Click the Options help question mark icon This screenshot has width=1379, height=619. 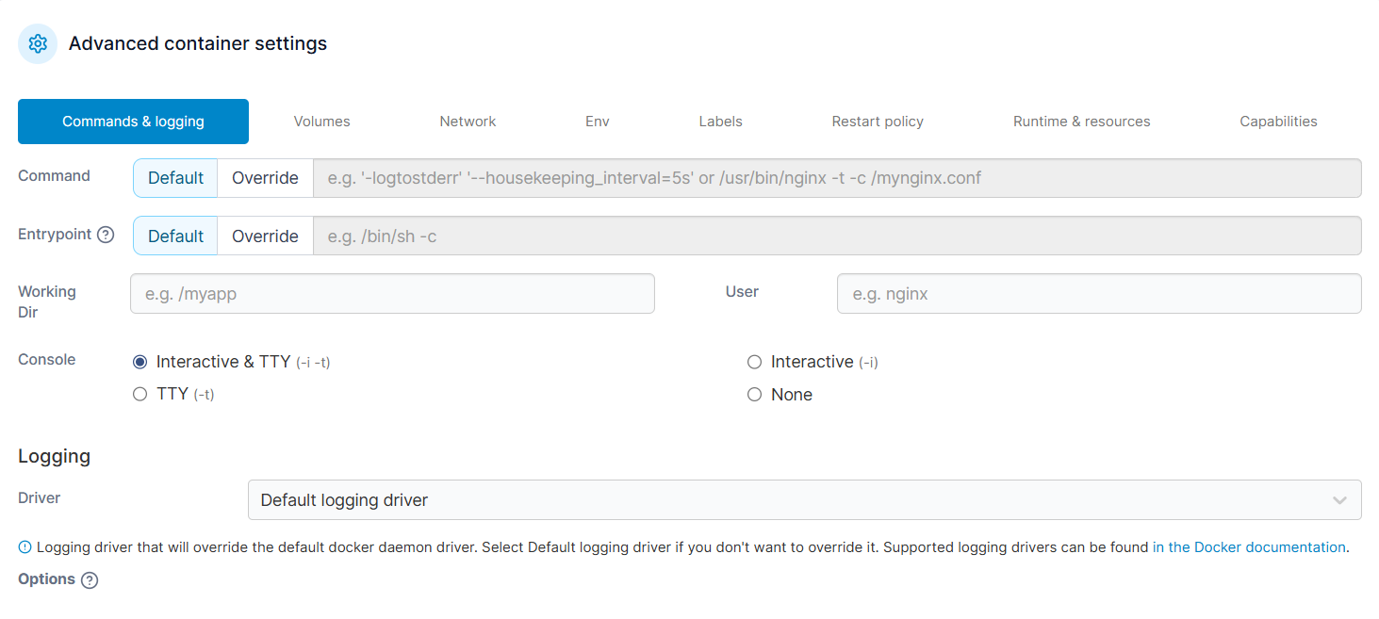point(90,580)
